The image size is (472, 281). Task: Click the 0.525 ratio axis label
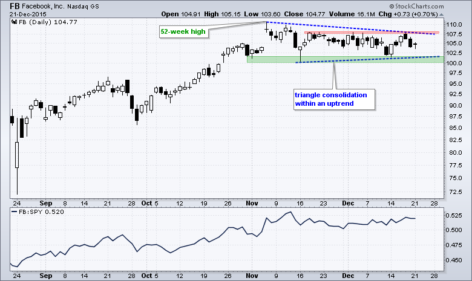coord(454,216)
